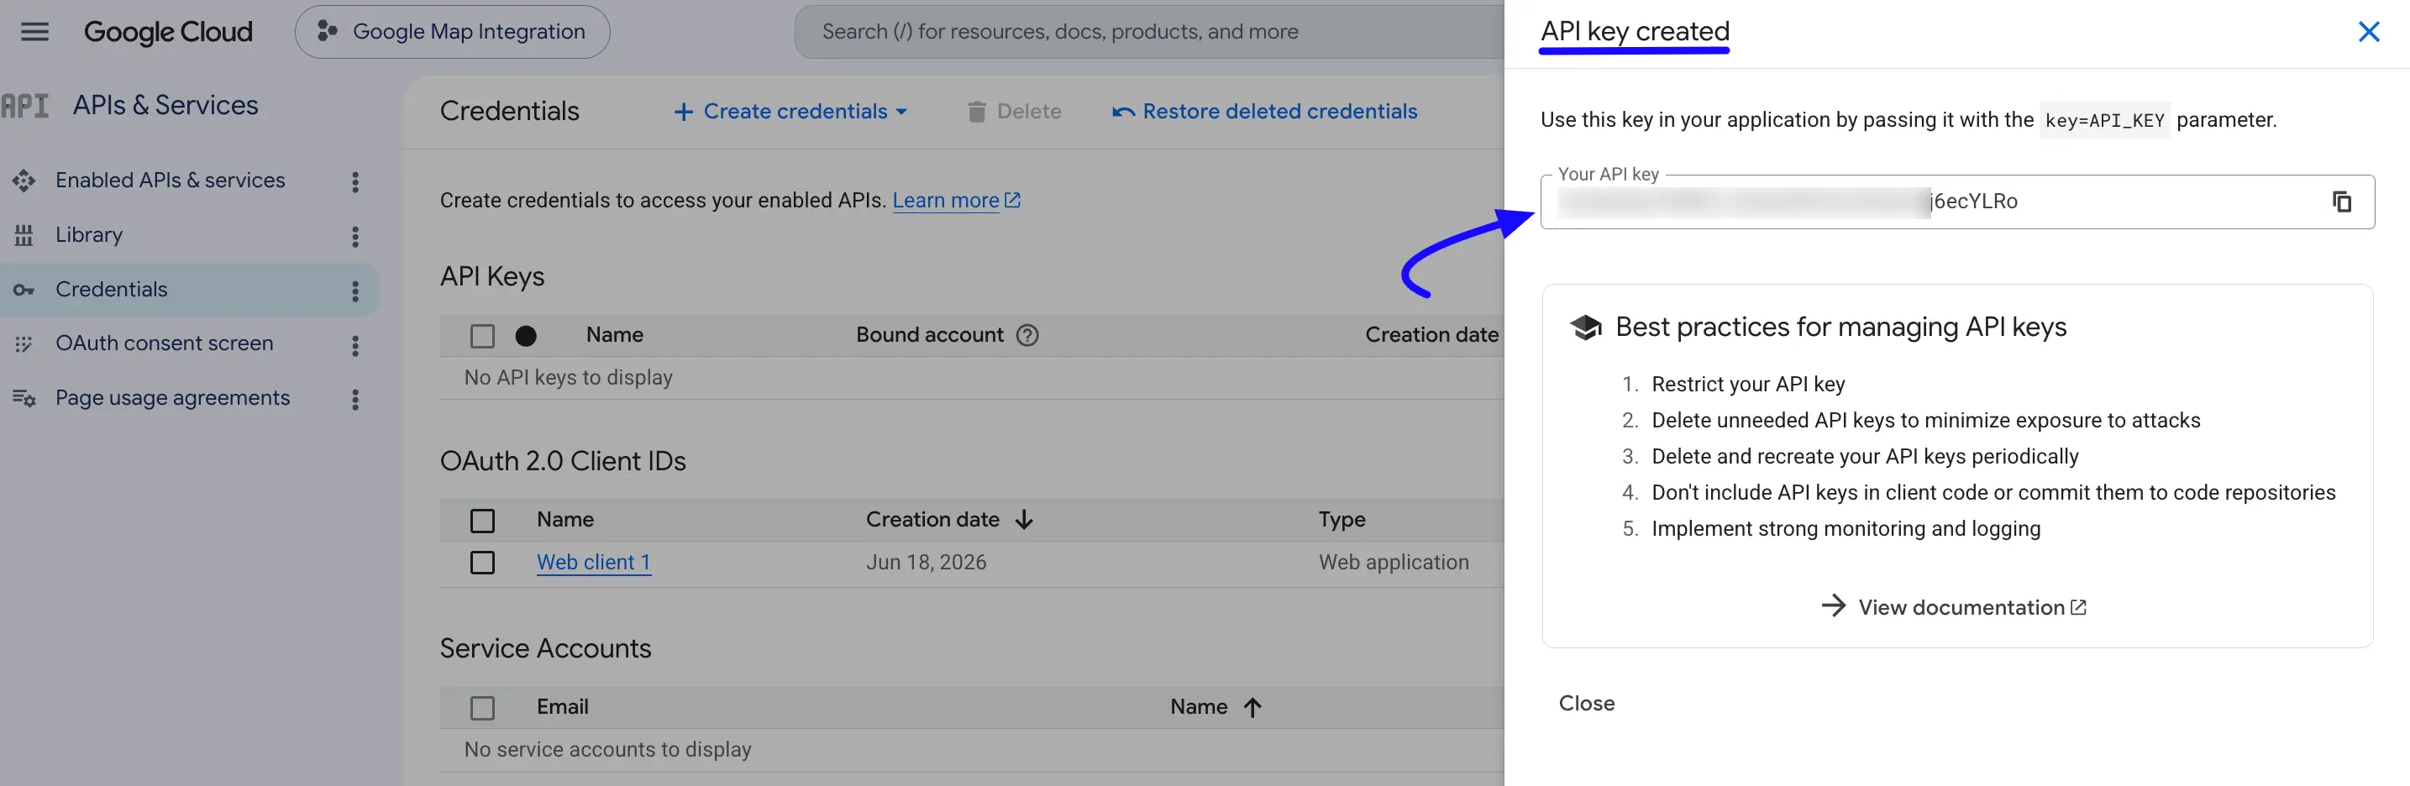
Task: Click the Enabled APIs & services icon
Action: coord(24,181)
